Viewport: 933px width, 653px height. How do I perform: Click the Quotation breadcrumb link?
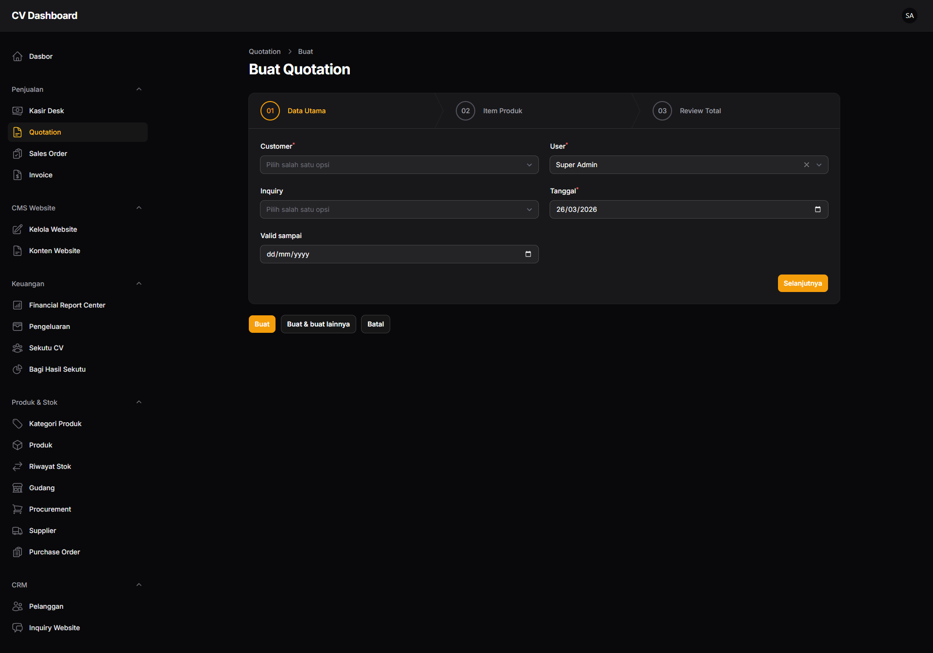[264, 52]
